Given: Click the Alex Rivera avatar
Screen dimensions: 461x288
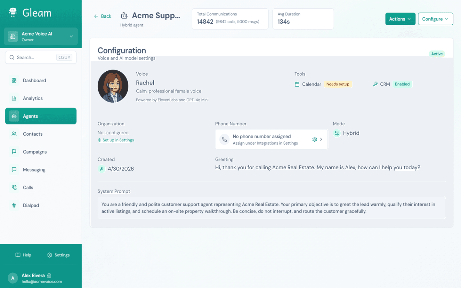Looking at the screenshot, I should coord(13,278).
